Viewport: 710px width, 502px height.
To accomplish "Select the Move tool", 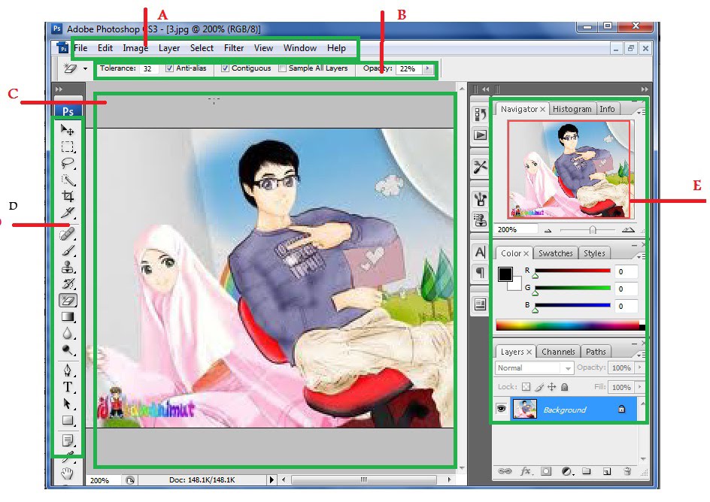I will click(x=68, y=131).
